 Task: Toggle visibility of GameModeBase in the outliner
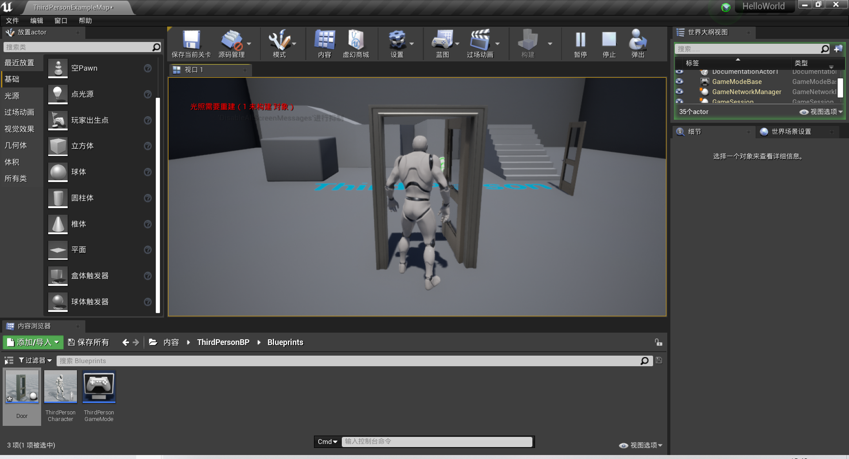coord(680,81)
